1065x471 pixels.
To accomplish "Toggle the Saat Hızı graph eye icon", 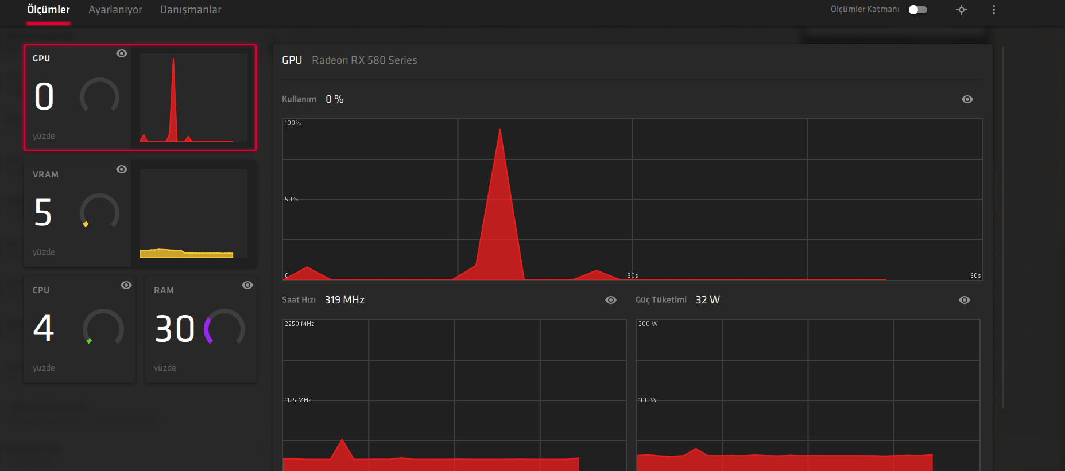I will tap(611, 300).
